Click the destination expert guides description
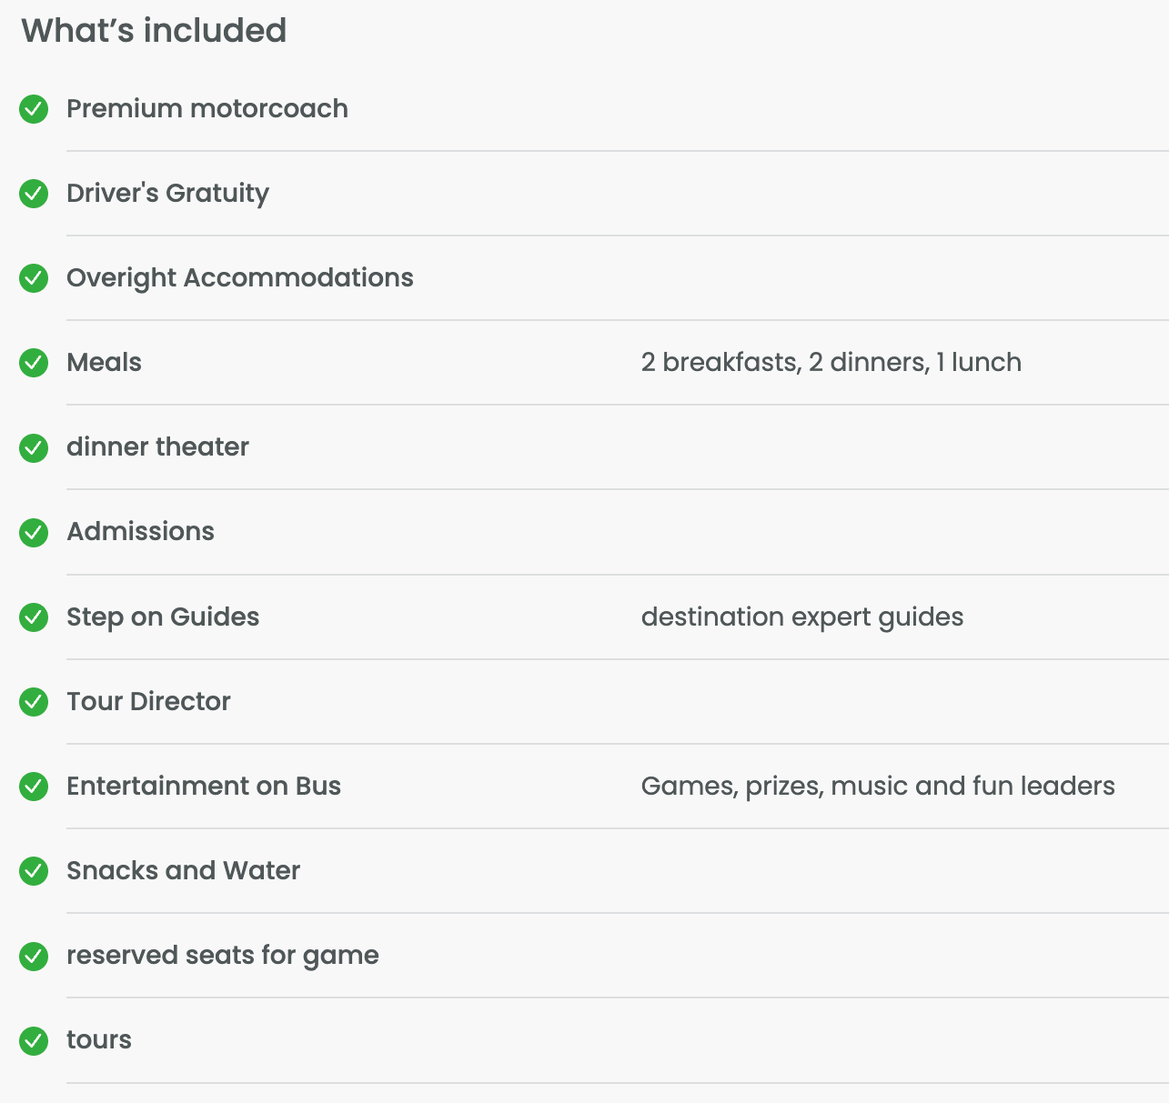1169x1103 pixels. click(802, 617)
